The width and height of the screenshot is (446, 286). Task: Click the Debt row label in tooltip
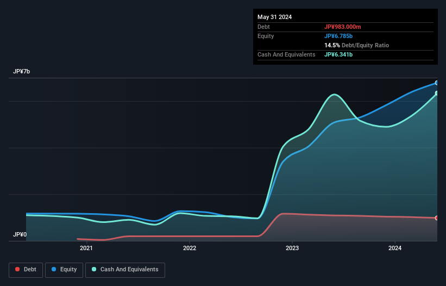263,27
